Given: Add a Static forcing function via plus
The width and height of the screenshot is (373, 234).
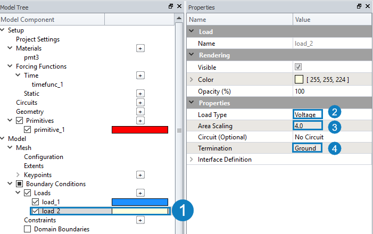Looking at the screenshot, I should click(x=140, y=94).
